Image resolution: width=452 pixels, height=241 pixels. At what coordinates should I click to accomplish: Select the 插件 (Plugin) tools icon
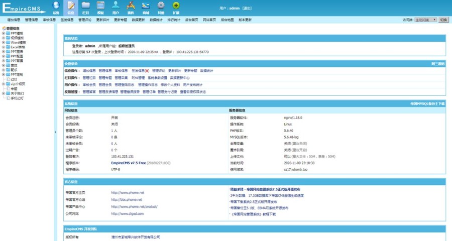pos(131,7)
